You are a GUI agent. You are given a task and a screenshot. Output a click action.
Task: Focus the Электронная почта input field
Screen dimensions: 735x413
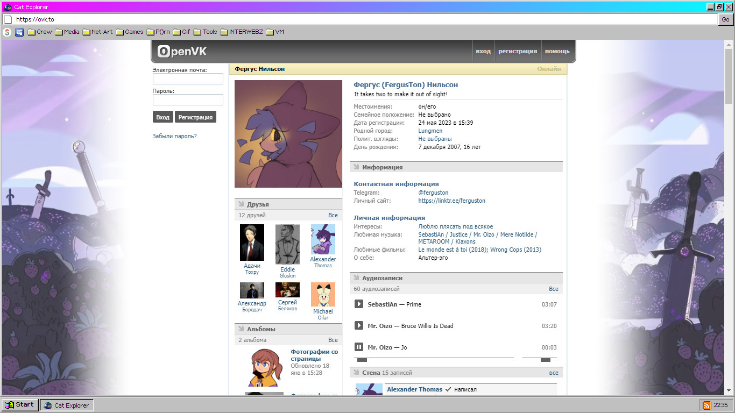click(188, 79)
